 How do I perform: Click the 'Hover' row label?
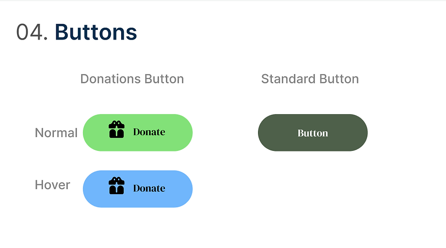click(x=53, y=185)
